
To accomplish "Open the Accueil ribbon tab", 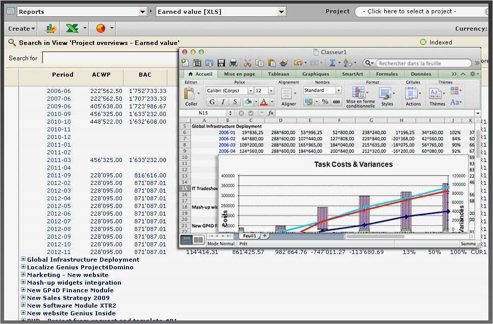I will pos(200,74).
